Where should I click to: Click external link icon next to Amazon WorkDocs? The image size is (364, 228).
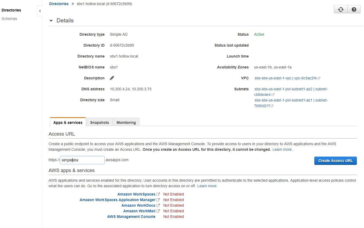click(x=158, y=206)
